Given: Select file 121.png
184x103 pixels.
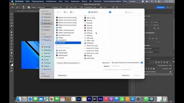Looking at the screenshot, I should [x=89, y=20].
